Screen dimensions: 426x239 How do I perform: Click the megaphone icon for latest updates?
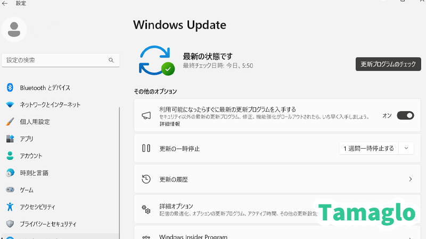146,116
